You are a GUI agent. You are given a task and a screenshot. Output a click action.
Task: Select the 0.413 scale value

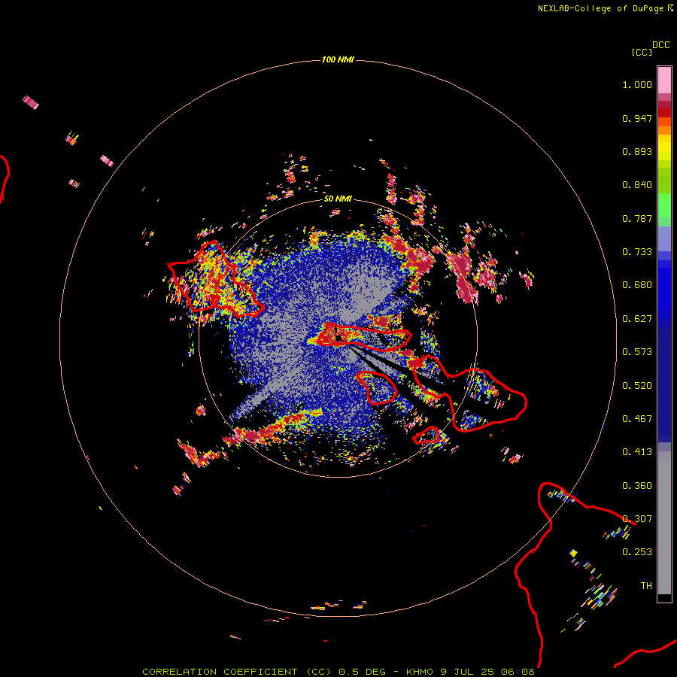637,452
